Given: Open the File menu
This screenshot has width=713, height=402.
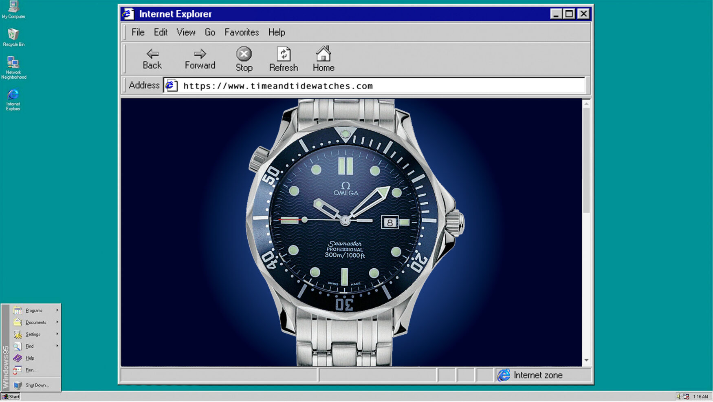Looking at the screenshot, I should click(x=138, y=32).
